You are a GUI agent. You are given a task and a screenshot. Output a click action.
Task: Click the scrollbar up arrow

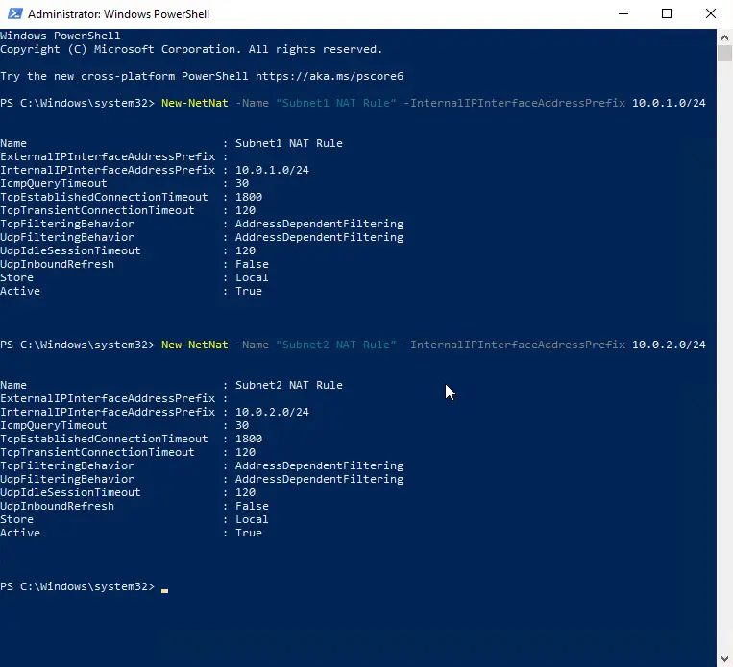[x=724, y=37]
